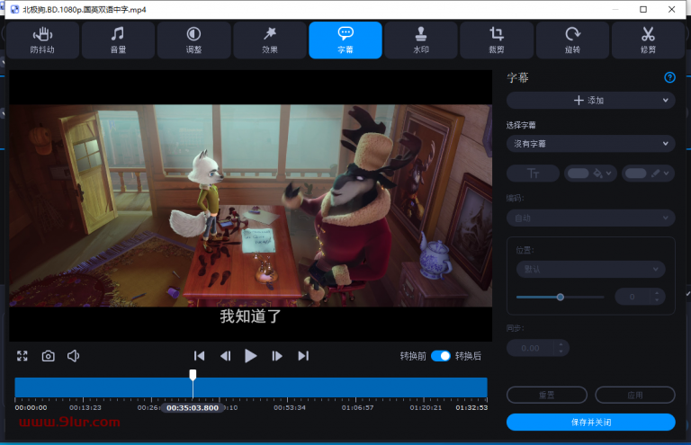Click the position slider handle

pyautogui.click(x=561, y=297)
